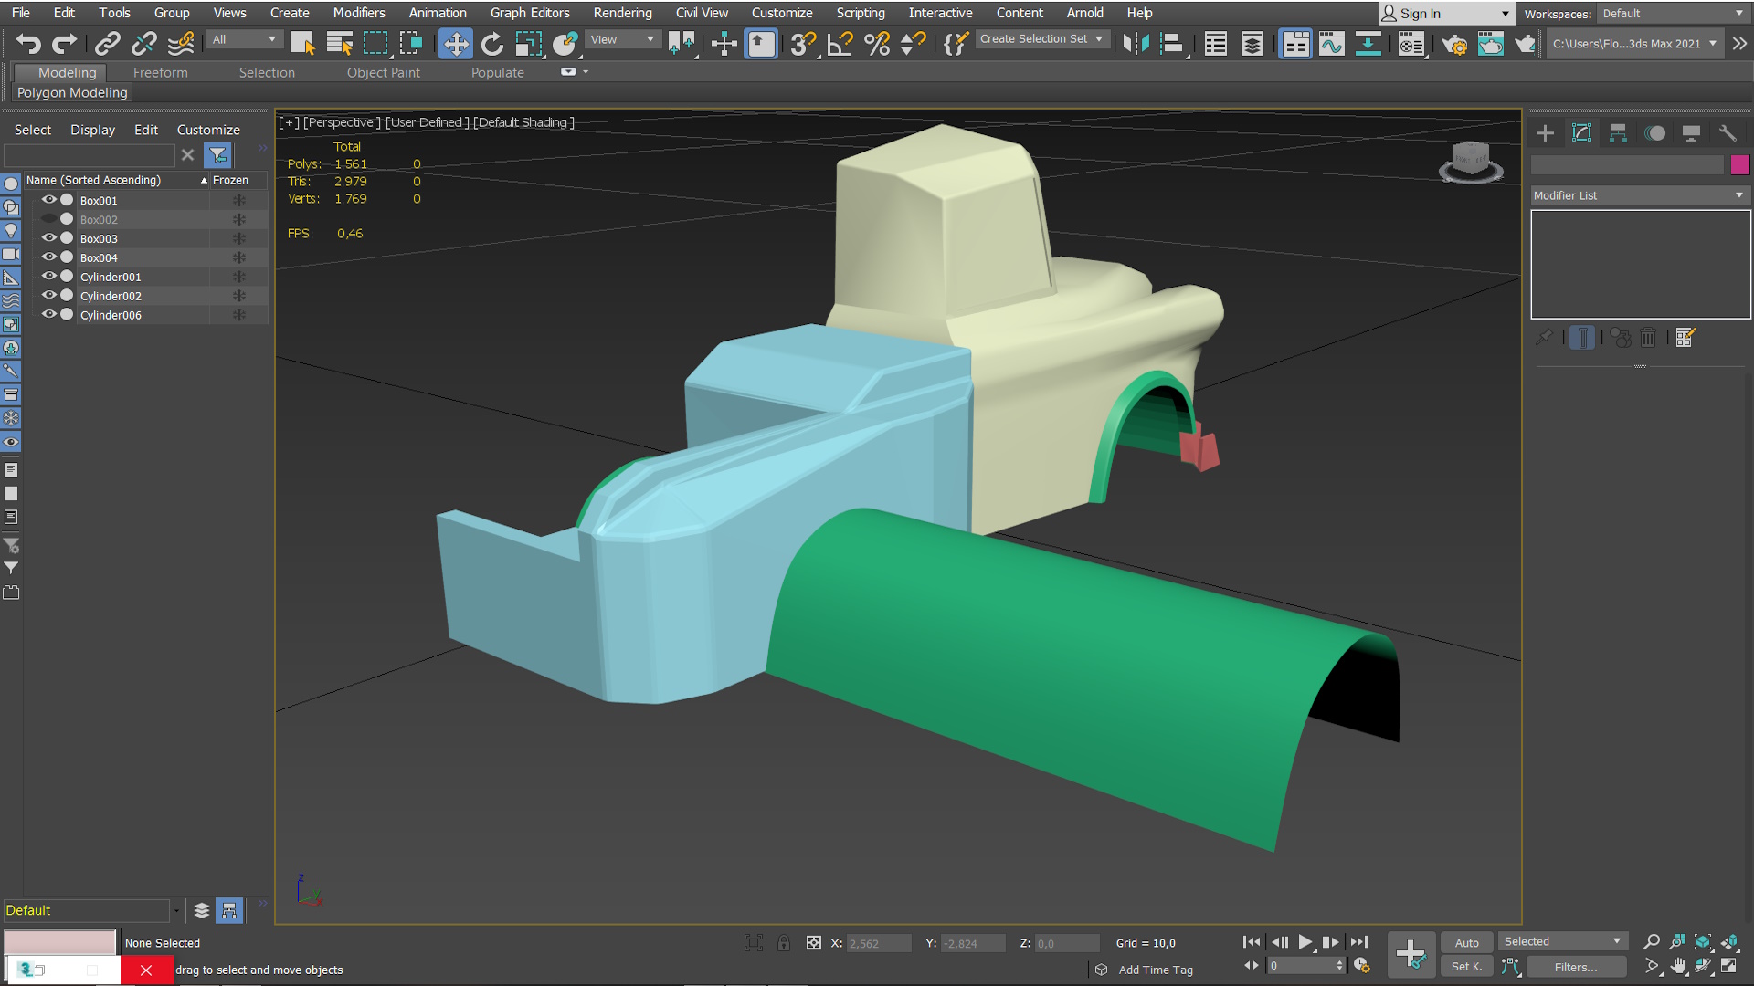Toggle the Angle Snap icon
Viewport: 1754px width, 986px height.
tap(839, 43)
